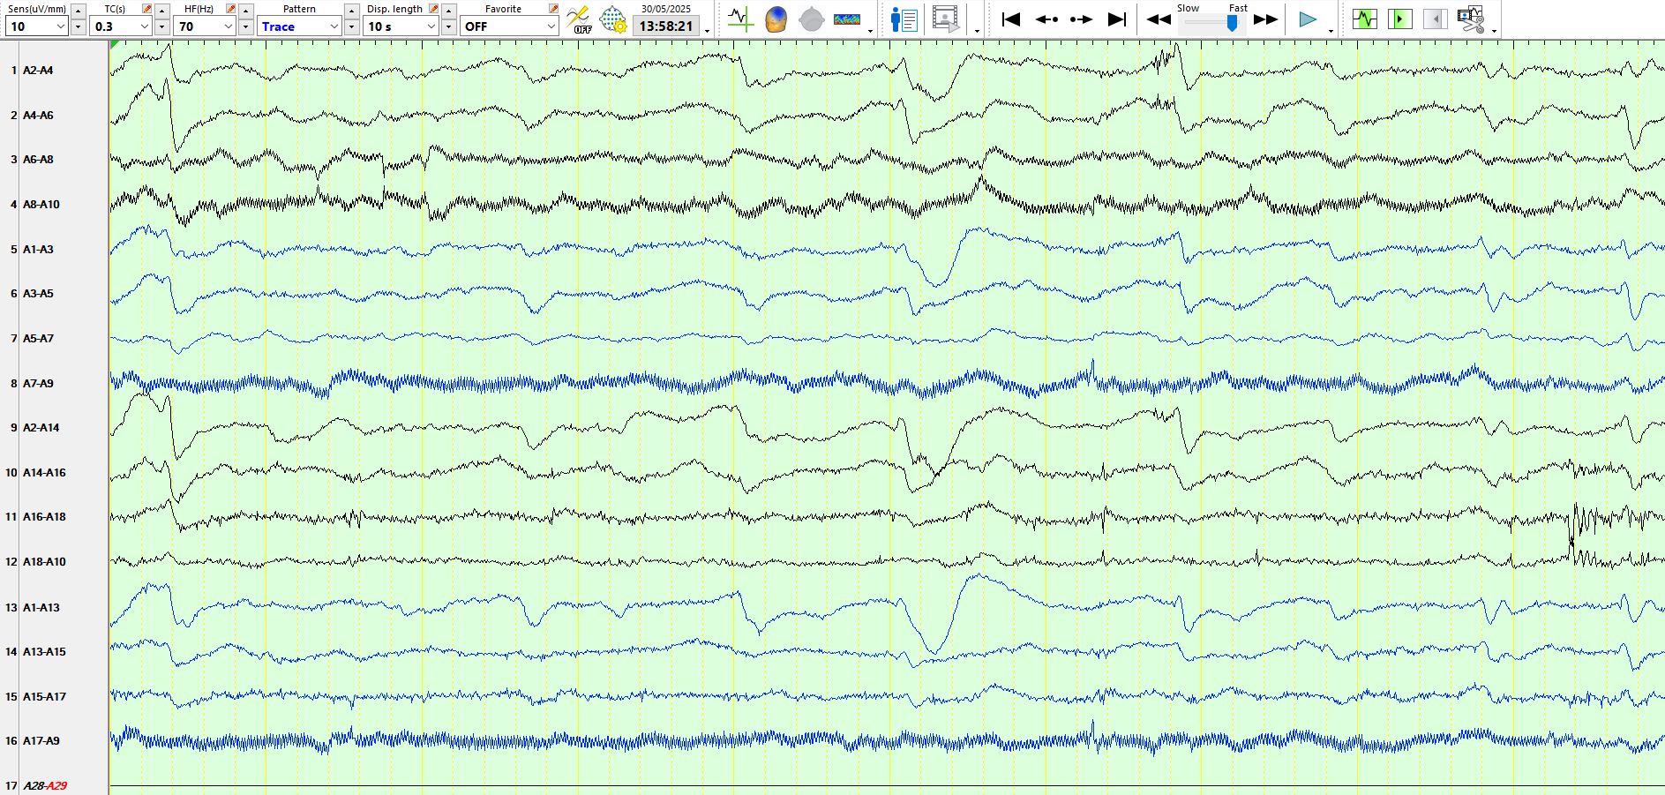This screenshot has height=795, width=1665.
Task: Select channel label A14-A16
Action: 44,472
